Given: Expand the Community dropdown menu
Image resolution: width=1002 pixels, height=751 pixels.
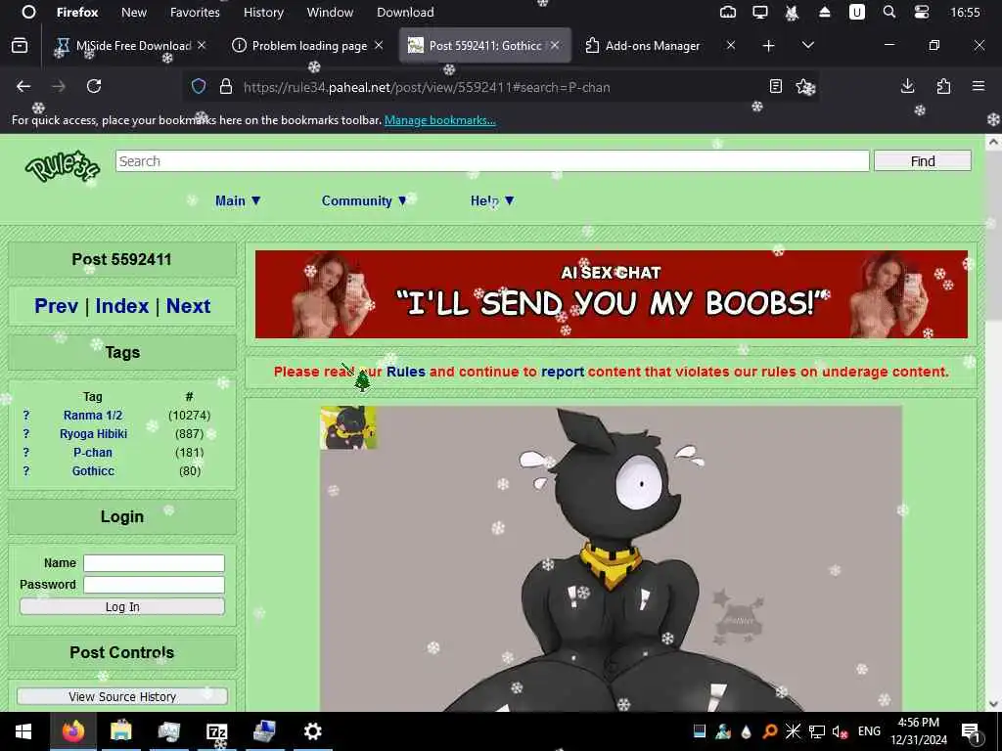Looking at the screenshot, I should tap(364, 200).
